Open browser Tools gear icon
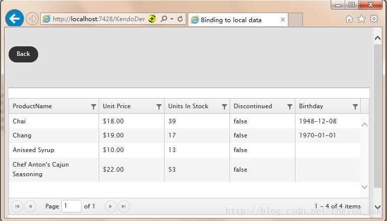This screenshot has width=387, height=221. [374, 19]
